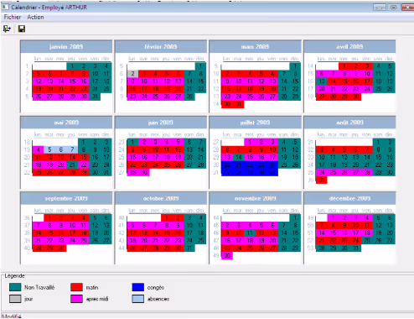Select day 28 in février 2009
This screenshot has width=414, height=319.
click(x=189, y=97)
